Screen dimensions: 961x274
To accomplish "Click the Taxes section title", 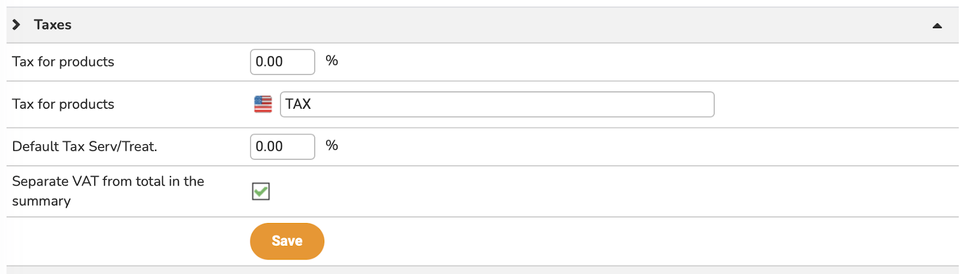I will pyautogui.click(x=53, y=25).
